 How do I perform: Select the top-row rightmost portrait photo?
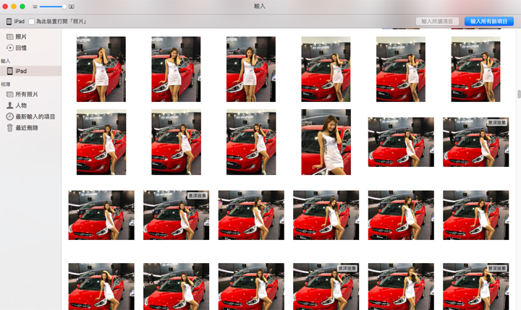click(x=475, y=69)
